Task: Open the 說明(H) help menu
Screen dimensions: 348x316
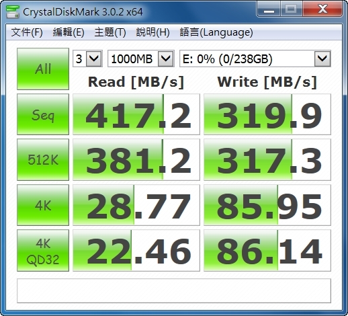Action: [153, 32]
